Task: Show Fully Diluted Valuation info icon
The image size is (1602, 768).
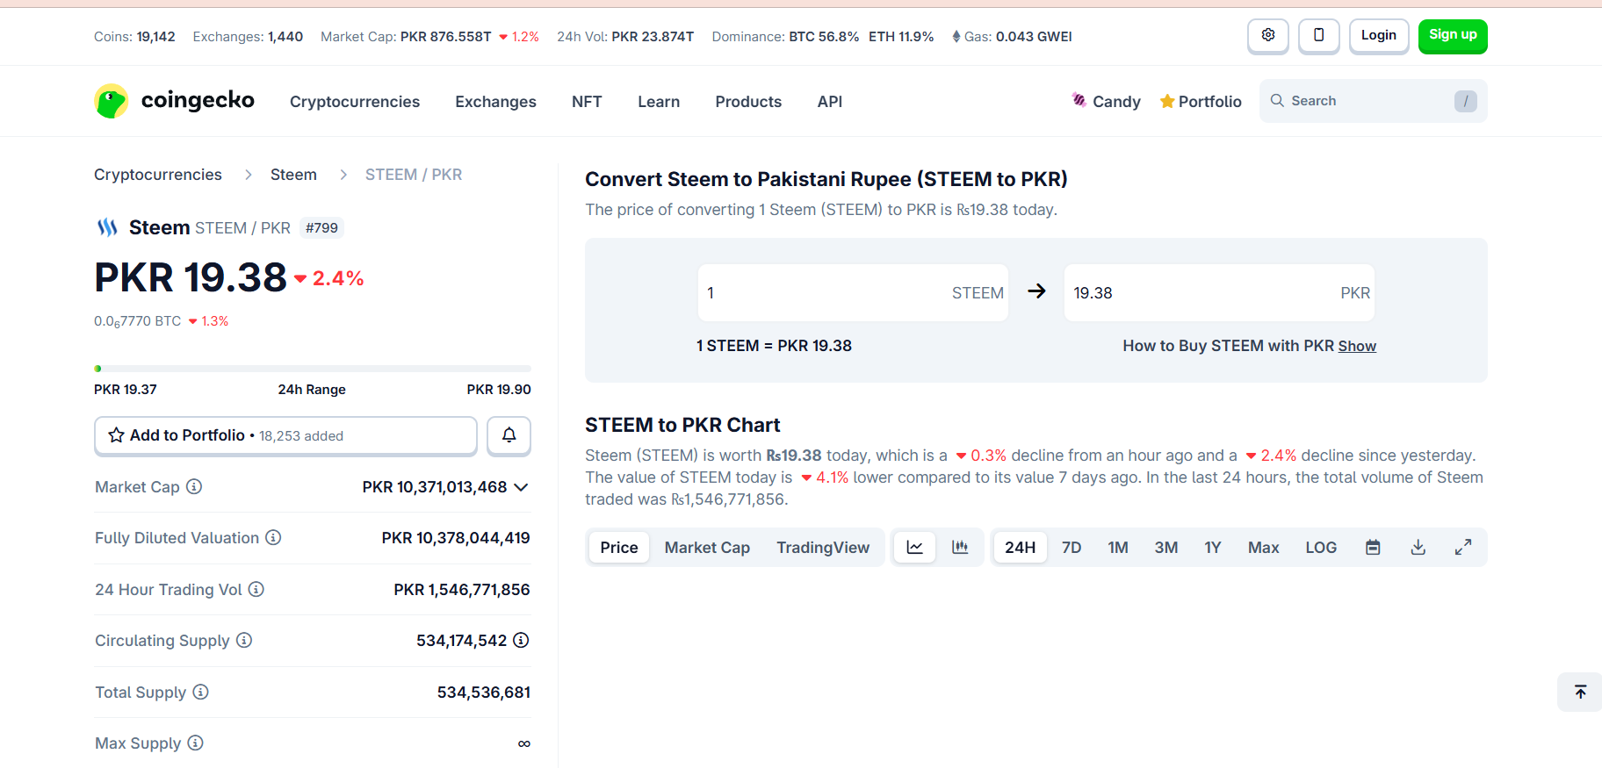Action: point(273,537)
